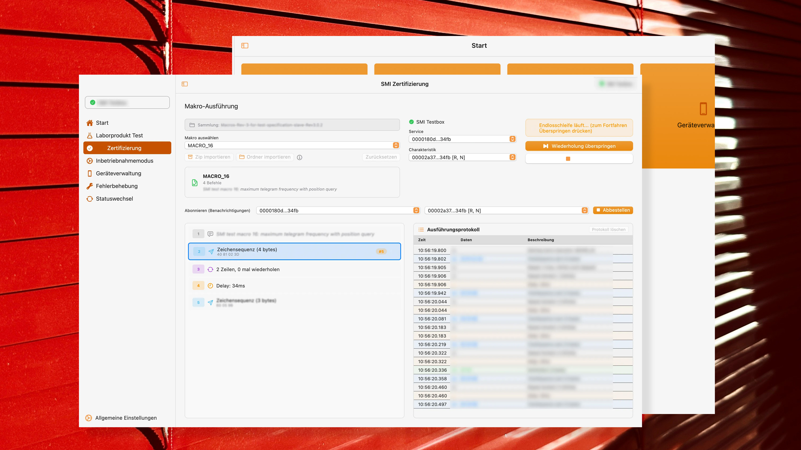Image resolution: width=801 pixels, height=450 pixels.
Task: Open Inbetriebnahmemodus section
Action: pyautogui.click(x=127, y=161)
